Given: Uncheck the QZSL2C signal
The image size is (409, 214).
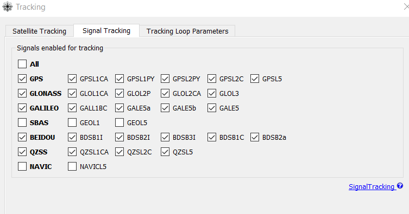Looking at the screenshot, I should tap(119, 152).
